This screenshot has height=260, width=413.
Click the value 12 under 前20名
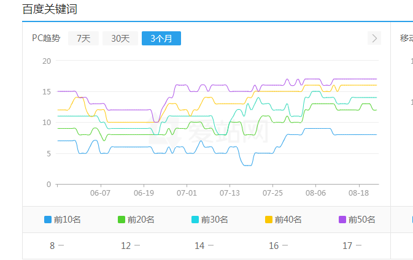[x=126, y=246]
